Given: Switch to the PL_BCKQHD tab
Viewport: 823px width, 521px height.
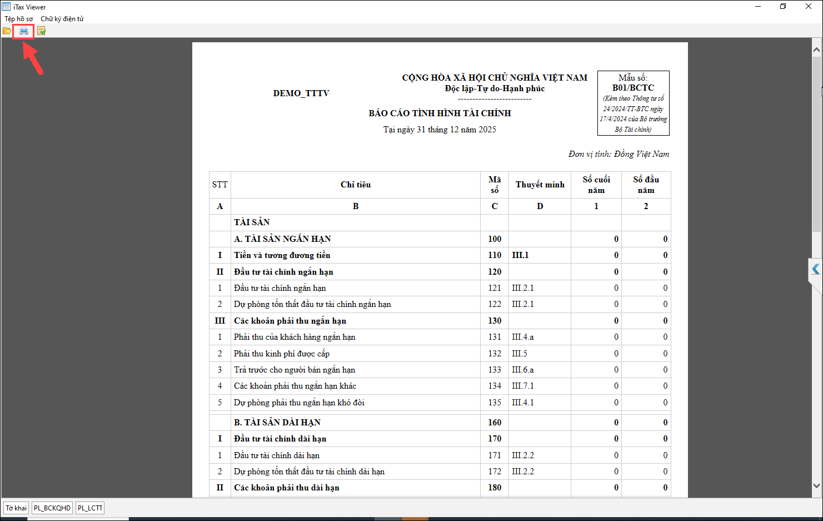Looking at the screenshot, I should pos(52,508).
